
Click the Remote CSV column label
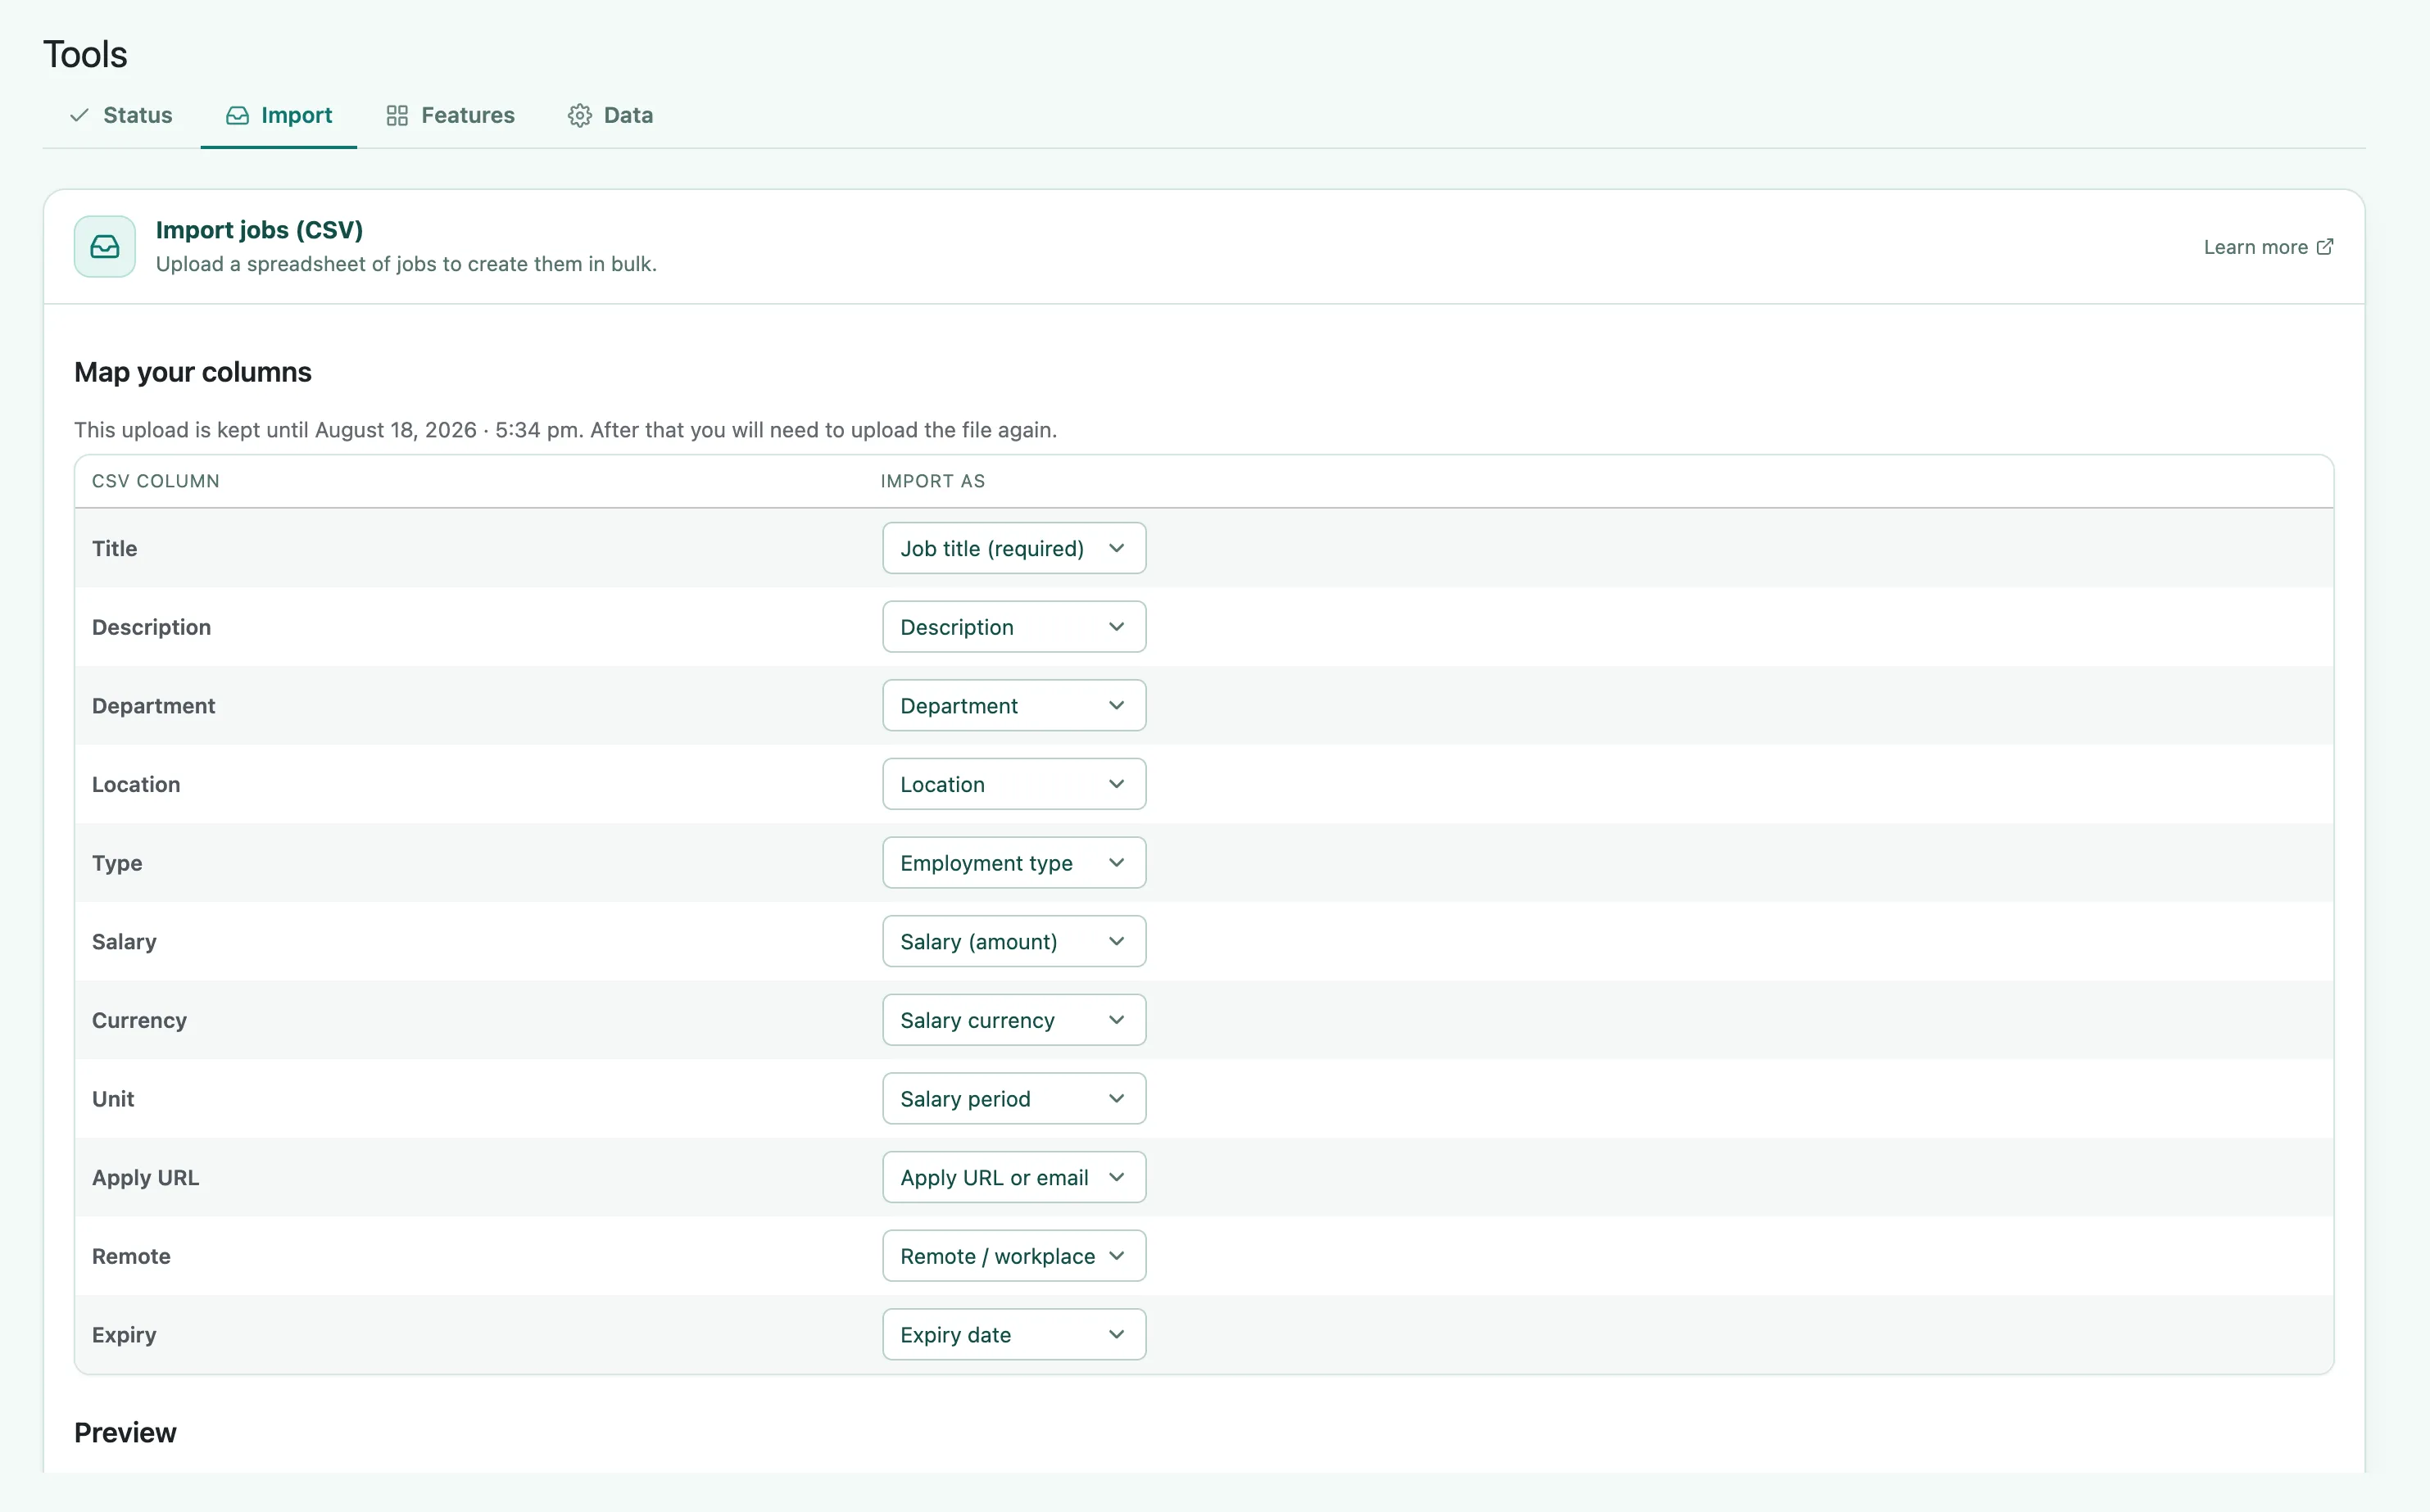pyautogui.click(x=131, y=1256)
